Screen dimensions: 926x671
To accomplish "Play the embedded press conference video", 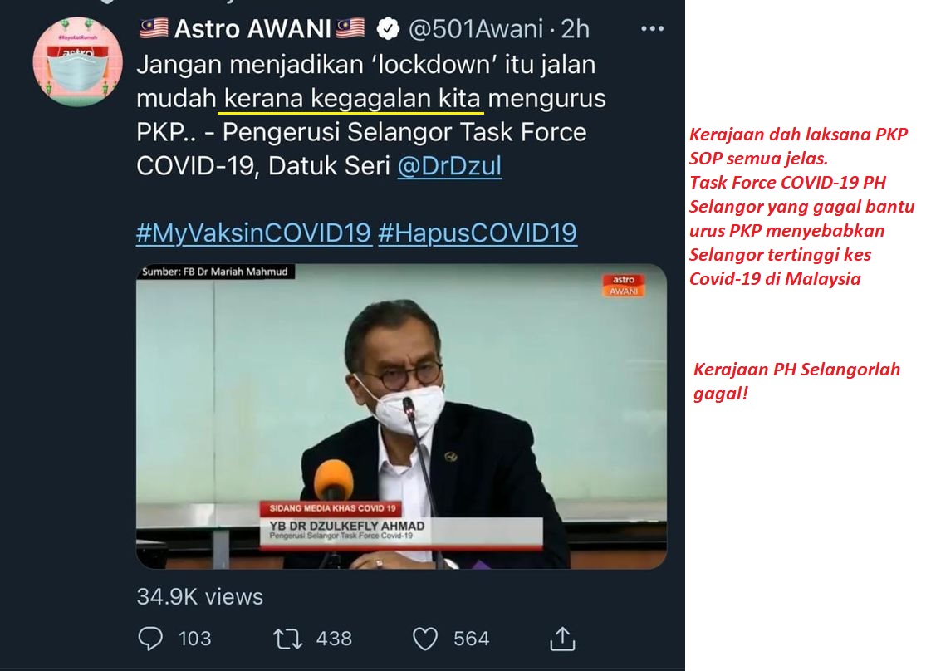I will coord(402,416).
